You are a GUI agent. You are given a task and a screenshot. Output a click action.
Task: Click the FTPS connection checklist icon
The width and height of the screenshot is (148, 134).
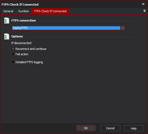coord(7,21)
